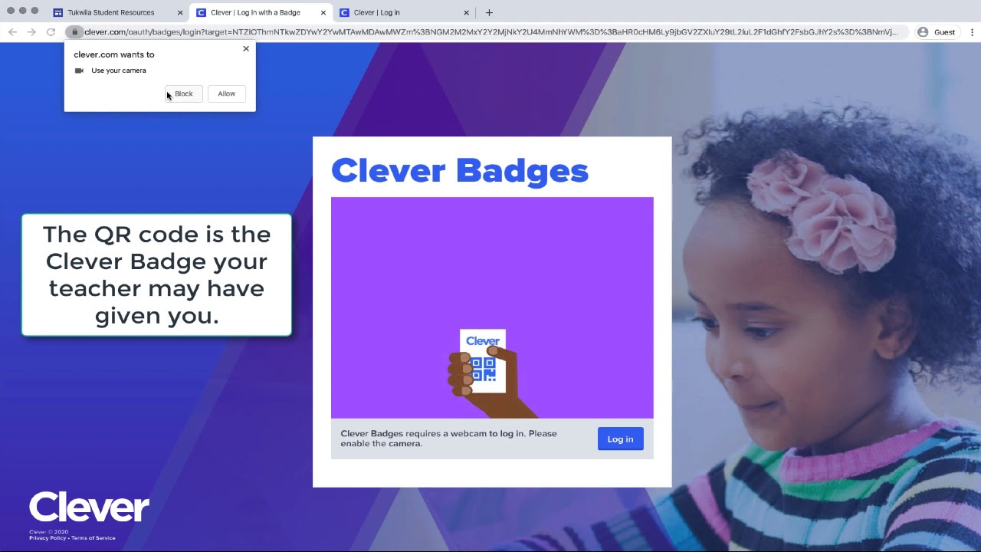Click "Clever Badges requires a webcam" message
Image resolution: width=981 pixels, height=552 pixels.
coord(448,439)
